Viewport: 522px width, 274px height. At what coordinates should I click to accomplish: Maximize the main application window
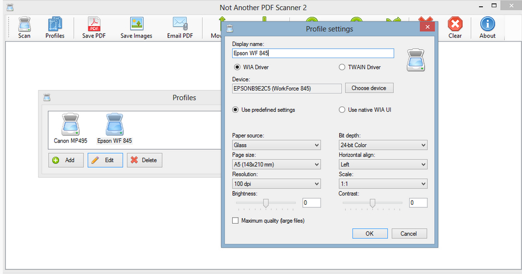coord(494,6)
